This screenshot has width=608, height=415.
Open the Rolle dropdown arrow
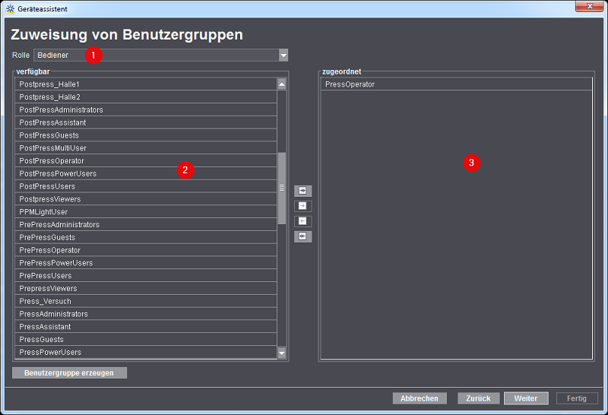pyautogui.click(x=283, y=55)
